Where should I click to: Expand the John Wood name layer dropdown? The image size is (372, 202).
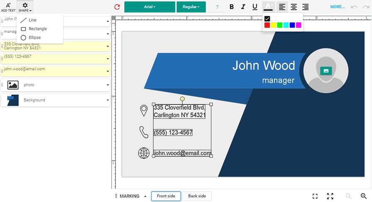(x=108, y=21)
